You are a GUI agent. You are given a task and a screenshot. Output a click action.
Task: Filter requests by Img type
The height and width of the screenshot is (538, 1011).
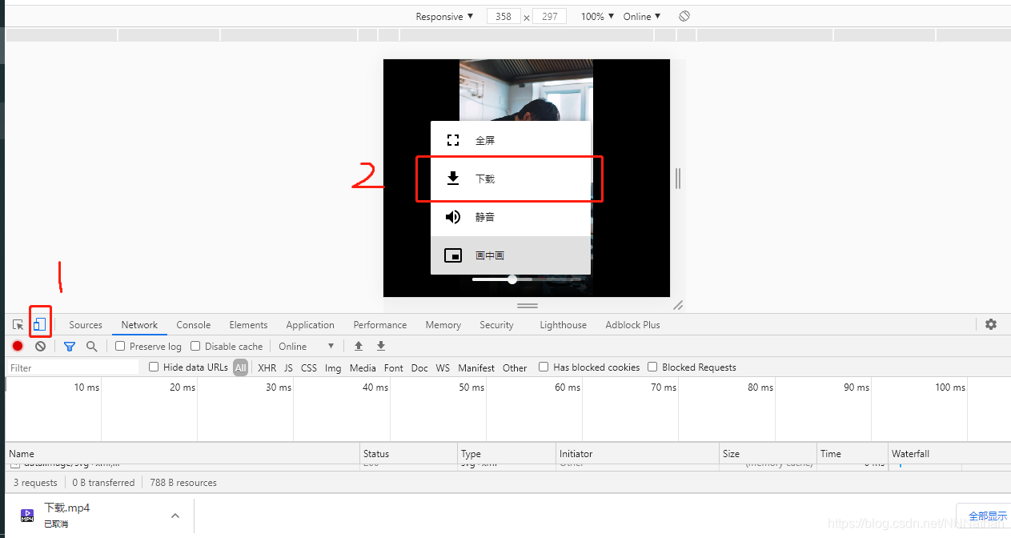[333, 367]
